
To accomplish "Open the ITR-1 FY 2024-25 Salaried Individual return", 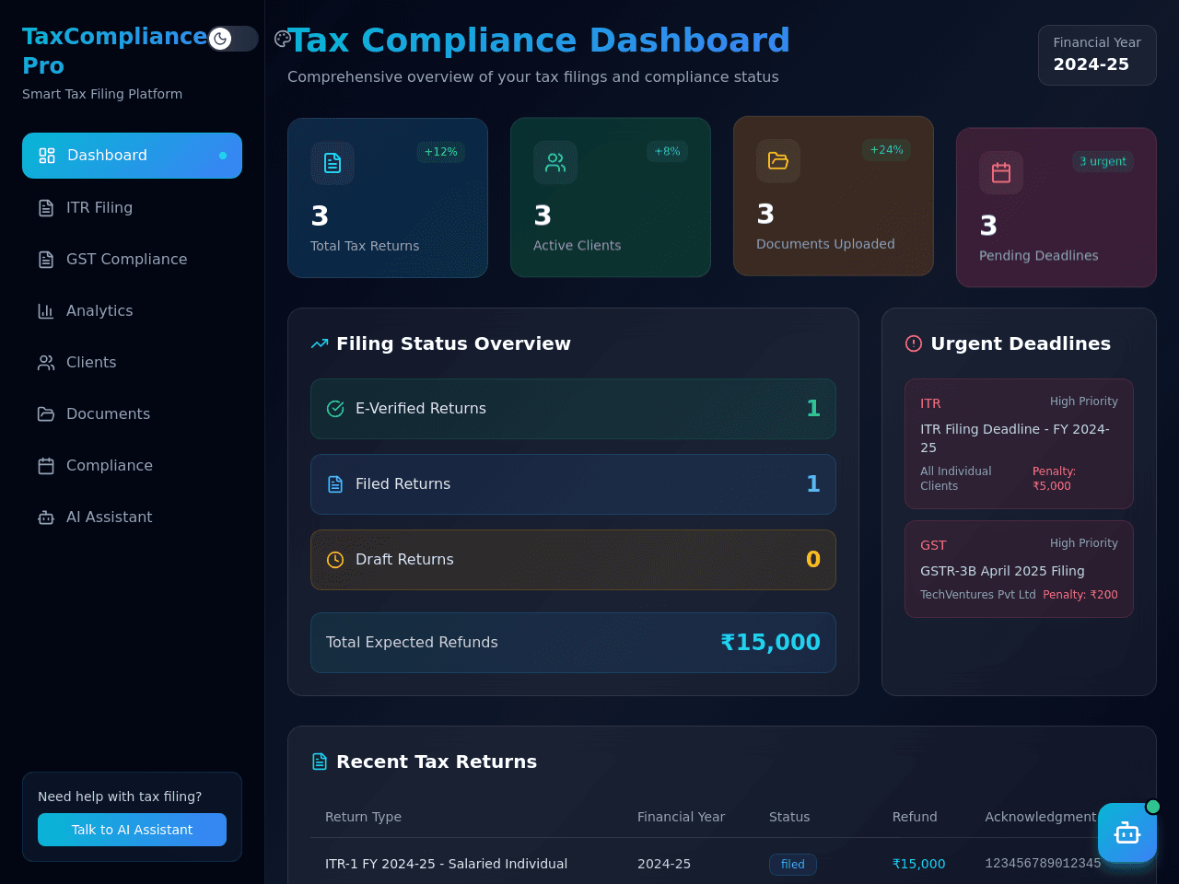I will pos(446,864).
